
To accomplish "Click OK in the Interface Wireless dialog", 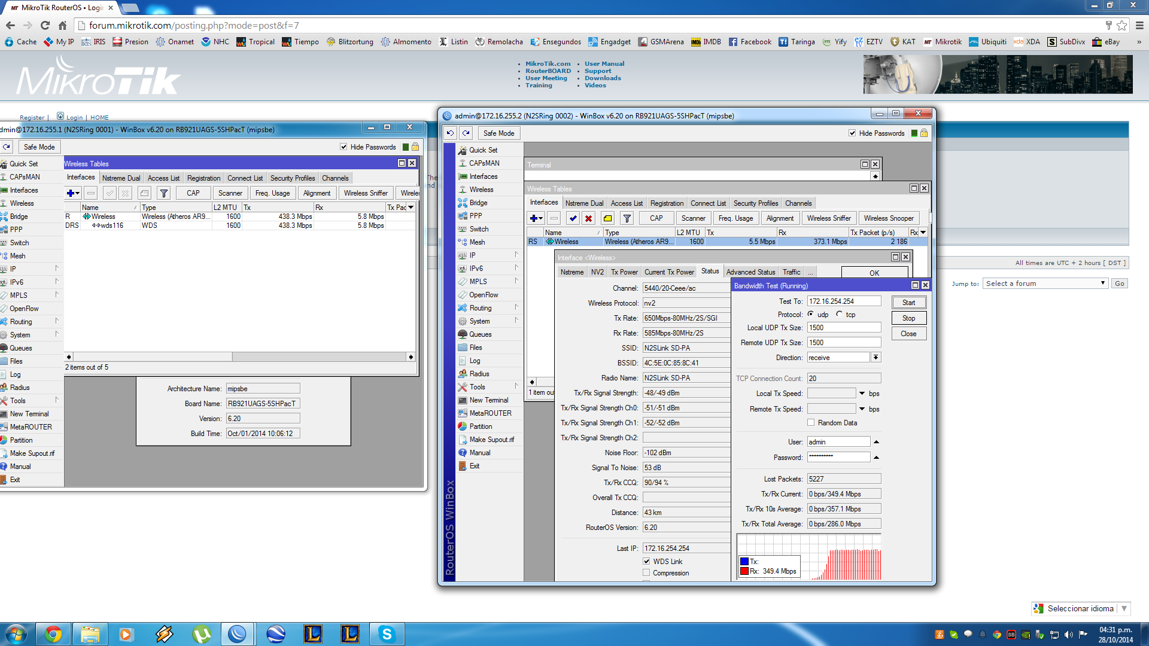I will pyautogui.click(x=874, y=273).
